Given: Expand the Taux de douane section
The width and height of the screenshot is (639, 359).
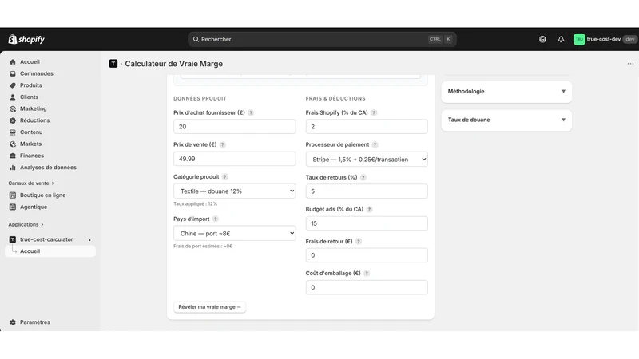Looking at the screenshot, I should (x=506, y=120).
